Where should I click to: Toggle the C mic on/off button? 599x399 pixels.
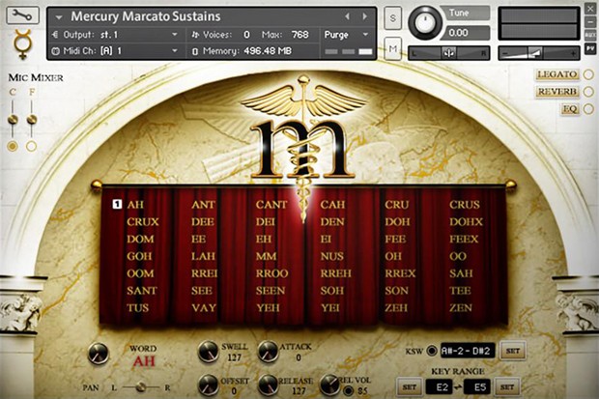13,146
